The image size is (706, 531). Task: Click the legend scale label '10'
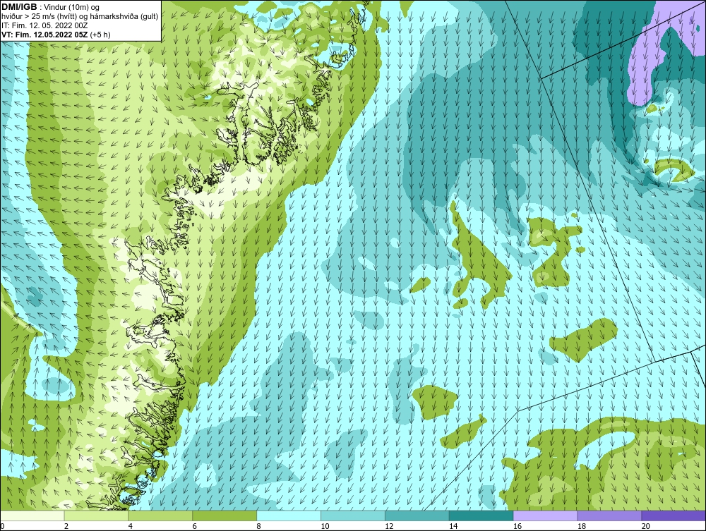click(x=325, y=526)
